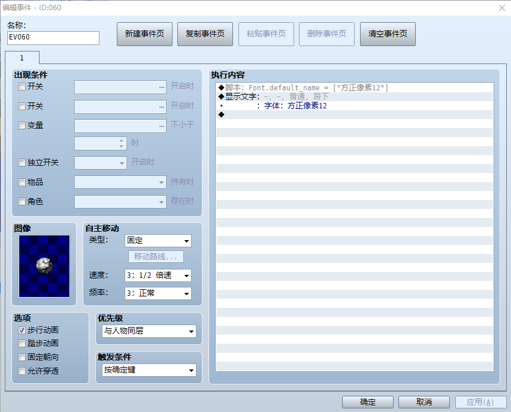The width and height of the screenshot is (511, 412).
Task: Open the second 开关 selector ellipsis
Action: [162, 107]
